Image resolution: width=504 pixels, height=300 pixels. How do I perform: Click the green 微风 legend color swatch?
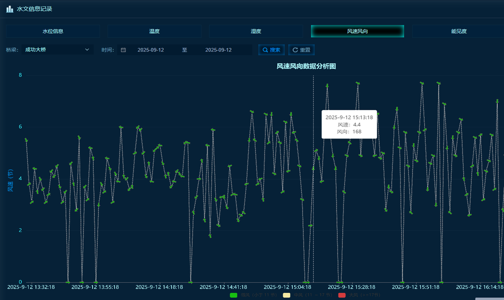[x=234, y=295]
